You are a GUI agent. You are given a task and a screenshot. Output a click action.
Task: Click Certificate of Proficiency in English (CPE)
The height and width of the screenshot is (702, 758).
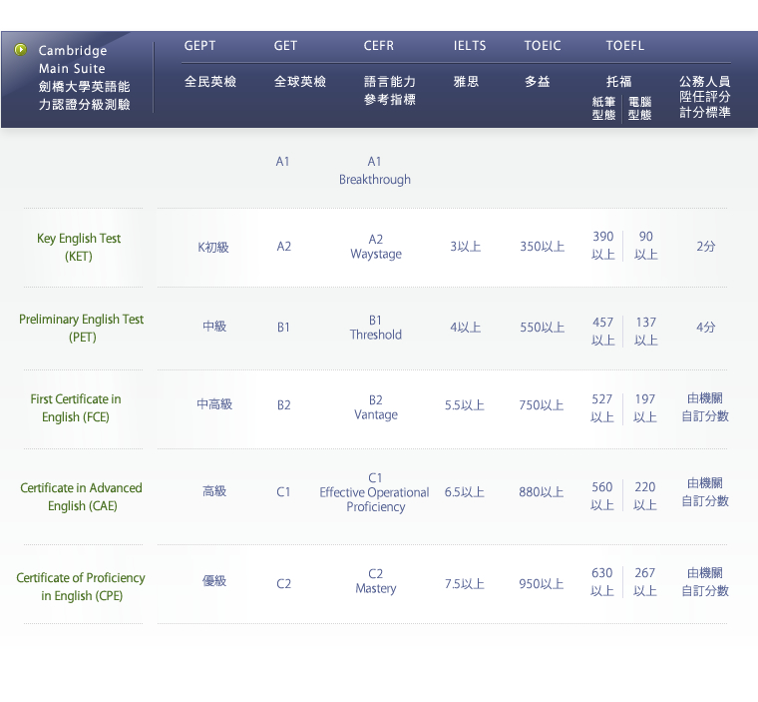click(x=81, y=586)
